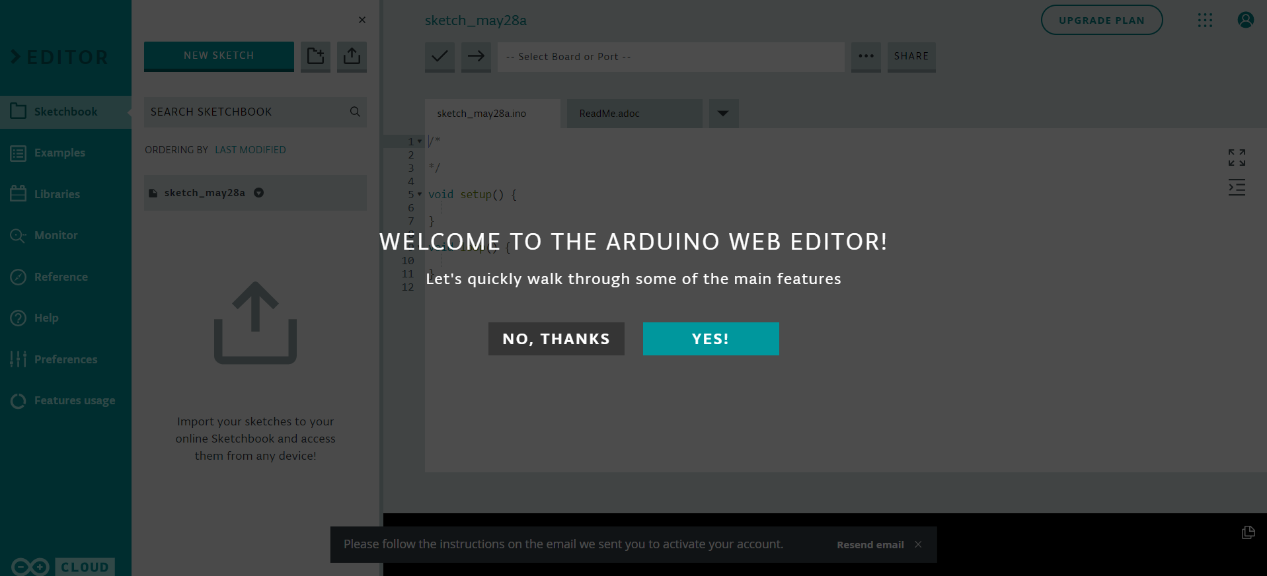Open the user profile avatar icon
The width and height of the screenshot is (1267, 576).
coord(1246,20)
